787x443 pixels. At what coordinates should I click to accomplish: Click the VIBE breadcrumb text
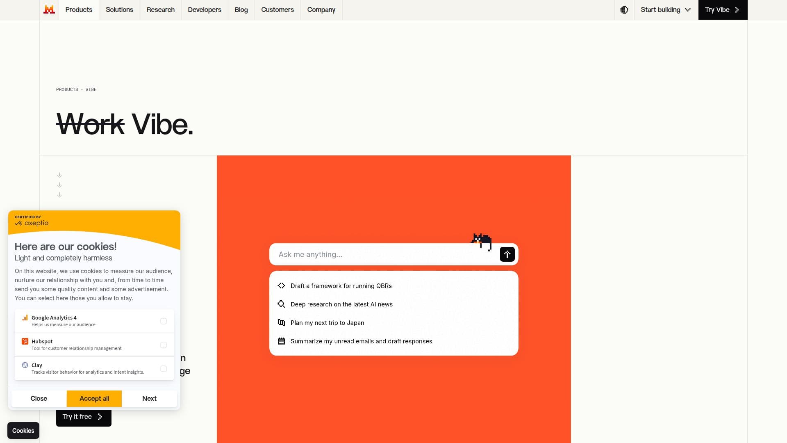coord(91,89)
